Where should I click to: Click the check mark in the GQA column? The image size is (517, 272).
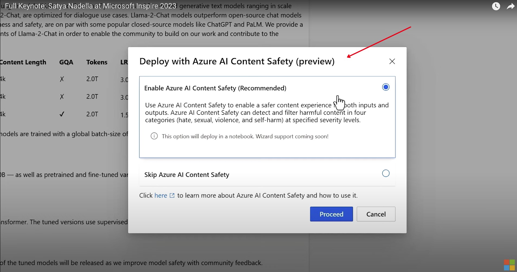click(62, 114)
